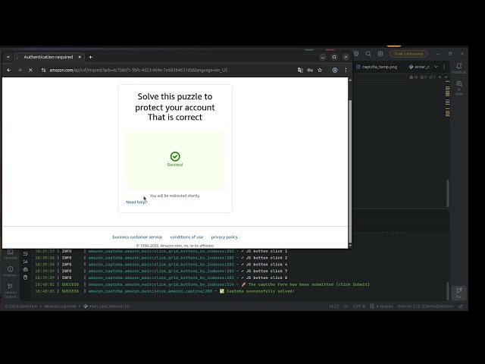The height and width of the screenshot is (364, 485).
Task: Click the Need help? link
Action: click(x=136, y=202)
